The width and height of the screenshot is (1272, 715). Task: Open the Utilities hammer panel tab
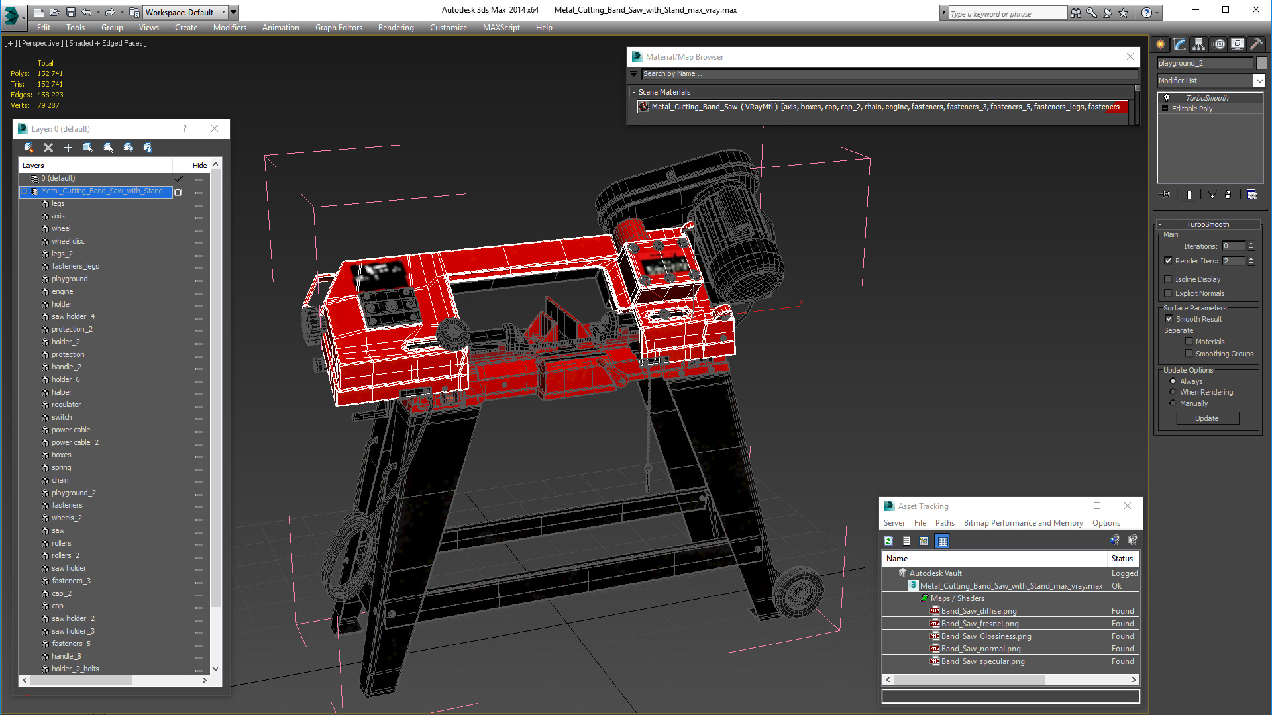[1256, 44]
